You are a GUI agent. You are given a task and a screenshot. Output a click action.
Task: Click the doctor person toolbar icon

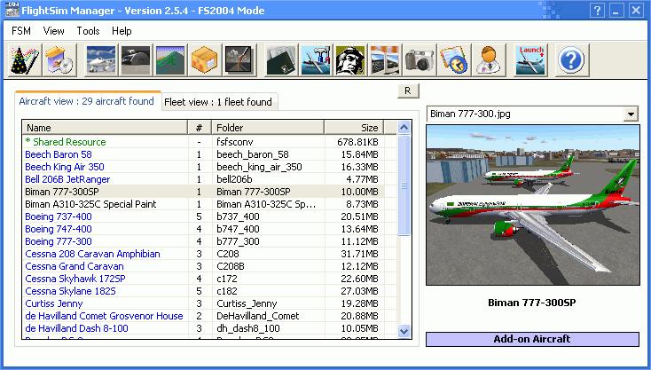[489, 60]
